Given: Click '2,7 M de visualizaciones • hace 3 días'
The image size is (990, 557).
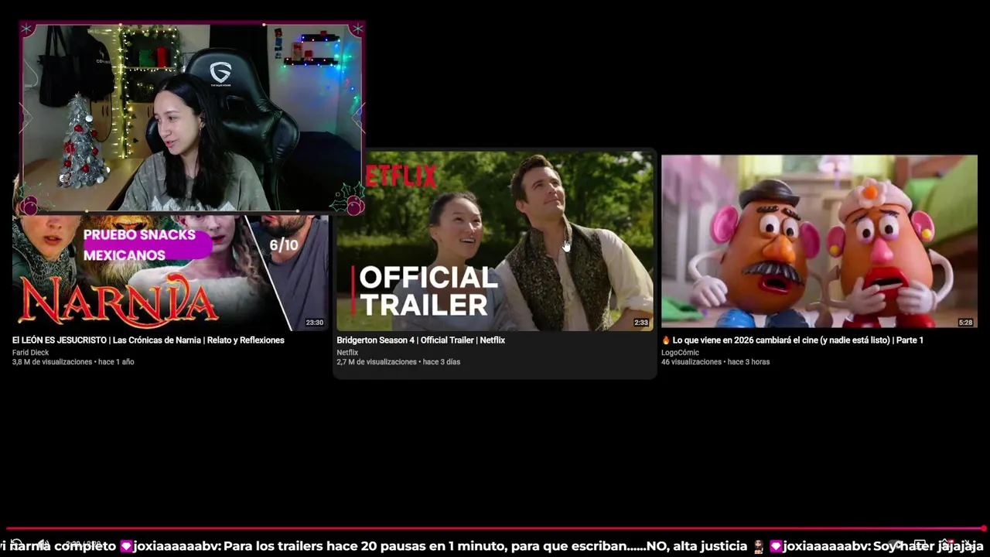Looking at the screenshot, I should point(398,362).
